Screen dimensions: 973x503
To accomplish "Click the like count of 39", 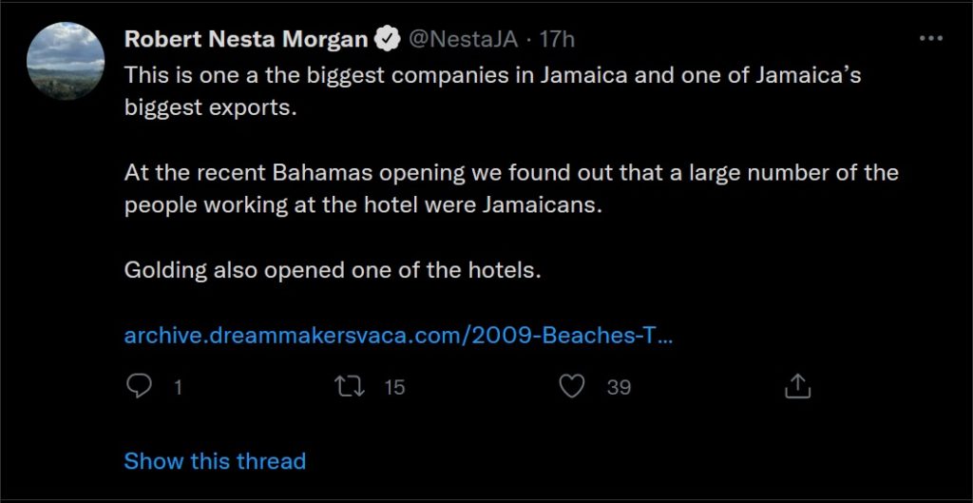I will (619, 387).
